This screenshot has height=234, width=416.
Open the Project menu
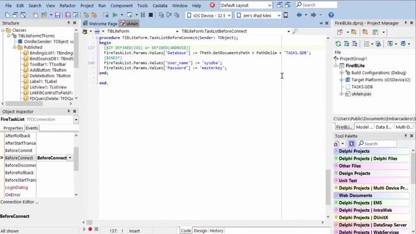[87, 5]
